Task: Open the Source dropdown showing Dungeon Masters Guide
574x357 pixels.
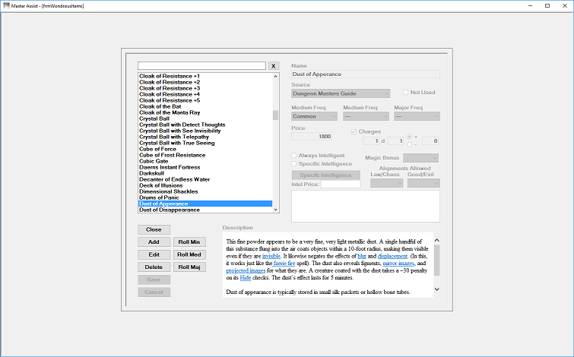Action: [341, 93]
